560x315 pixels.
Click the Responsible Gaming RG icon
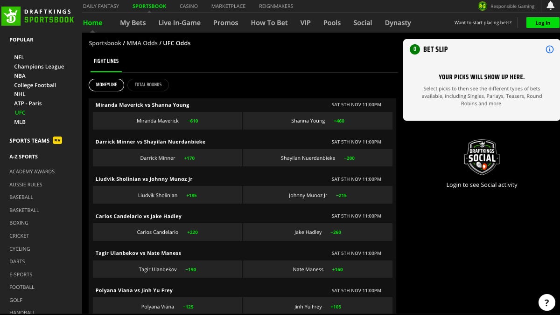(482, 6)
